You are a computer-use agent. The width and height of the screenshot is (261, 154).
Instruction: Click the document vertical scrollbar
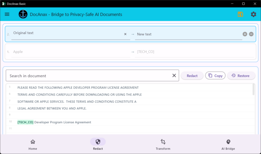click(x=254, y=89)
